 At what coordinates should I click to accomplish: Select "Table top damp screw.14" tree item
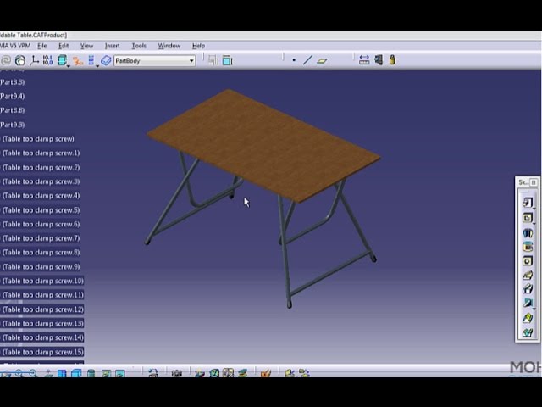tap(42, 337)
